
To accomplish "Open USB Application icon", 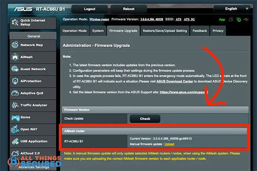I will (15, 141).
